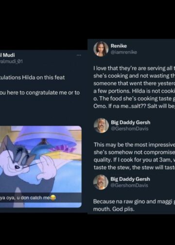Open the 'Because na raw gino and maggi' tweet
175x245 pixels.
tap(134, 205)
